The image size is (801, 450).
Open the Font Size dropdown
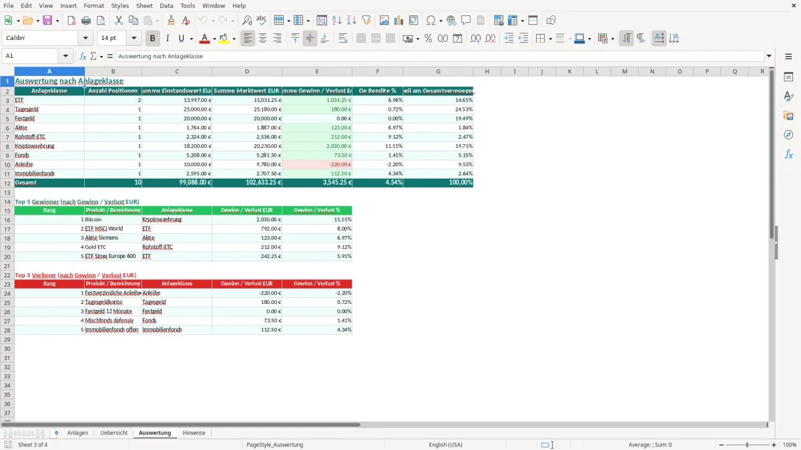click(x=133, y=39)
